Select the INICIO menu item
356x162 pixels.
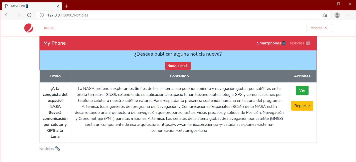coord(49,28)
